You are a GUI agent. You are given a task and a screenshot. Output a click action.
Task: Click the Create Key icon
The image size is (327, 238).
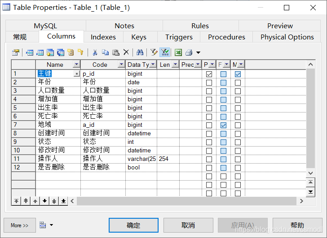click(x=80, y=52)
